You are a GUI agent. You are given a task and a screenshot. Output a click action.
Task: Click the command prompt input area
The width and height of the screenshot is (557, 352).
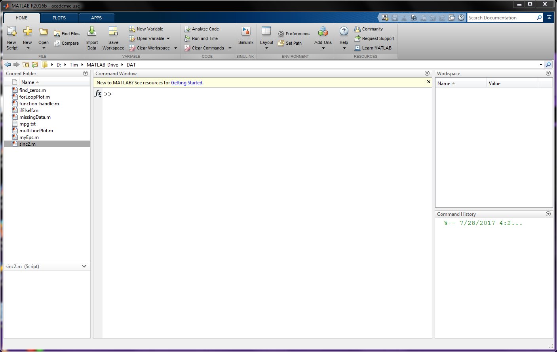[x=267, y=94]
